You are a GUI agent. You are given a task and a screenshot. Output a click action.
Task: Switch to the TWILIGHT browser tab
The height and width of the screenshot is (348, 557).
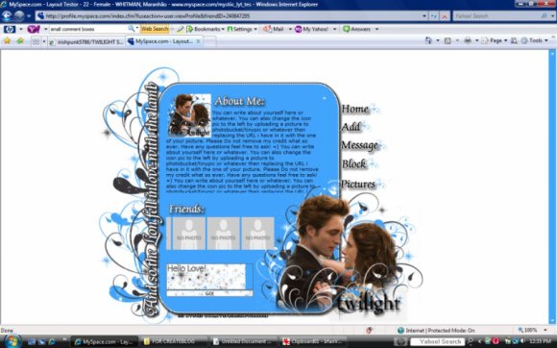[86, 42]
